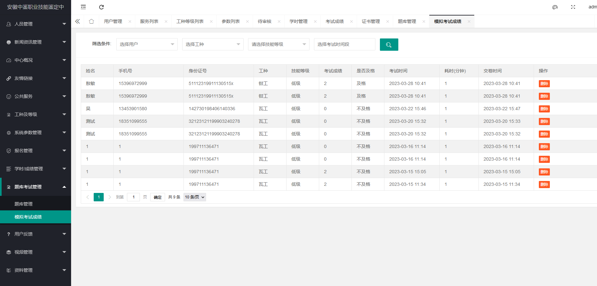
Task: Close the 证书管理 tab
Action: [x=388, y=22]
